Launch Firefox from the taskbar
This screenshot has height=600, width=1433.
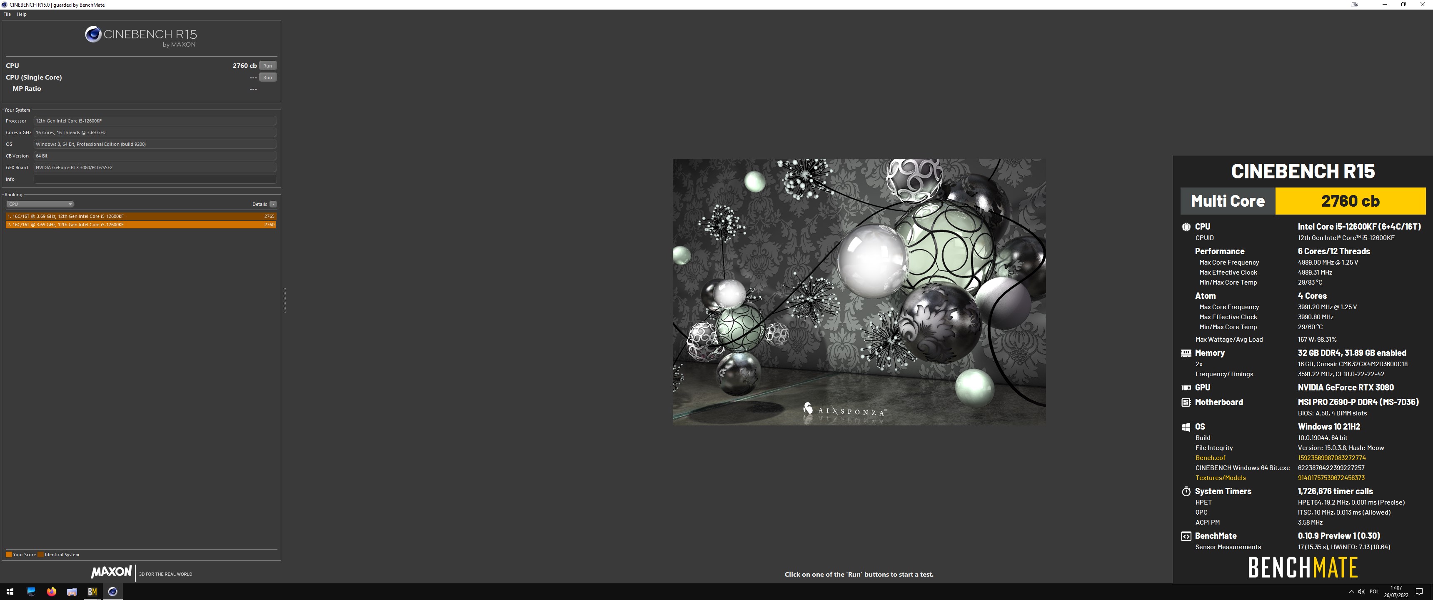[x=52, y=592]
